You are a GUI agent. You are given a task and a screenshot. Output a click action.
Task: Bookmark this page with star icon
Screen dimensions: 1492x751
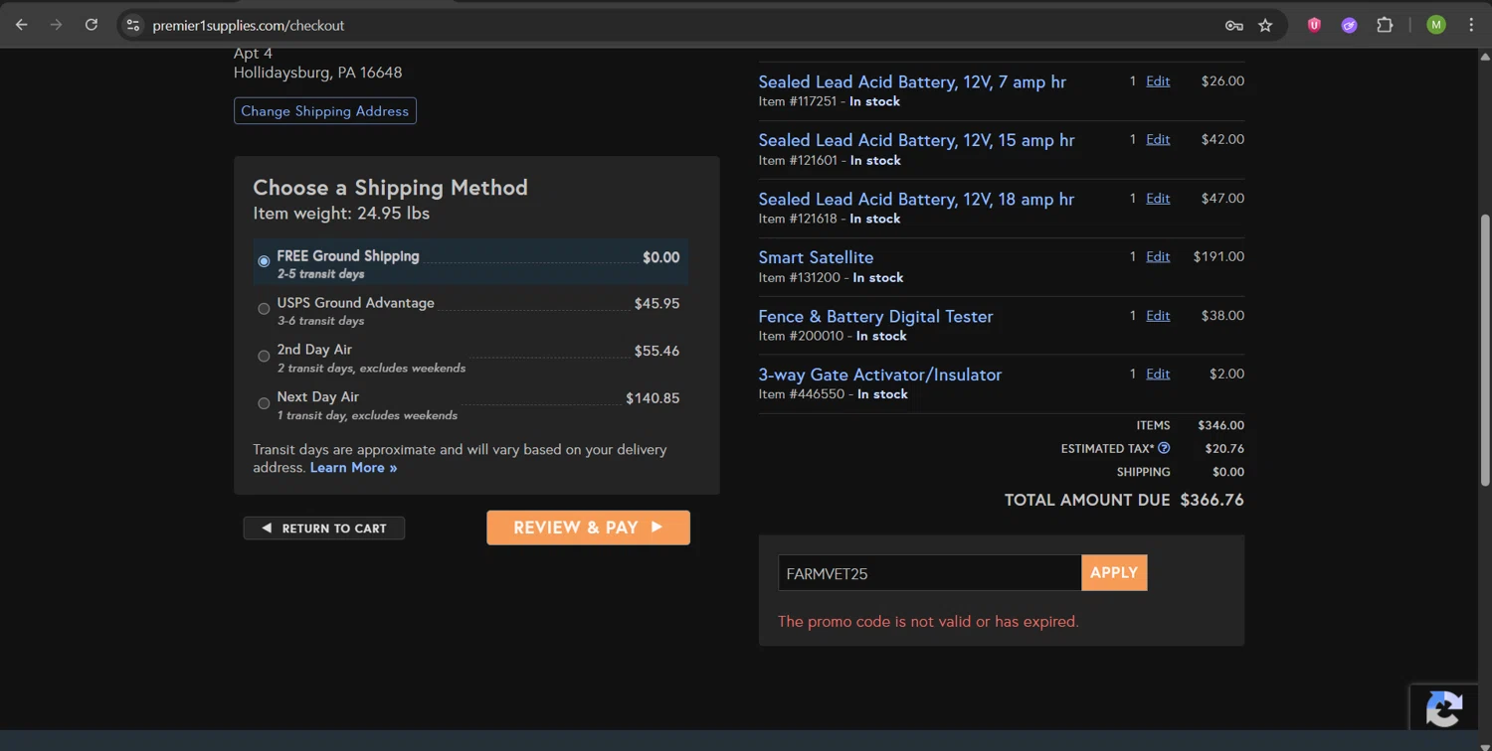[1265, 25]
